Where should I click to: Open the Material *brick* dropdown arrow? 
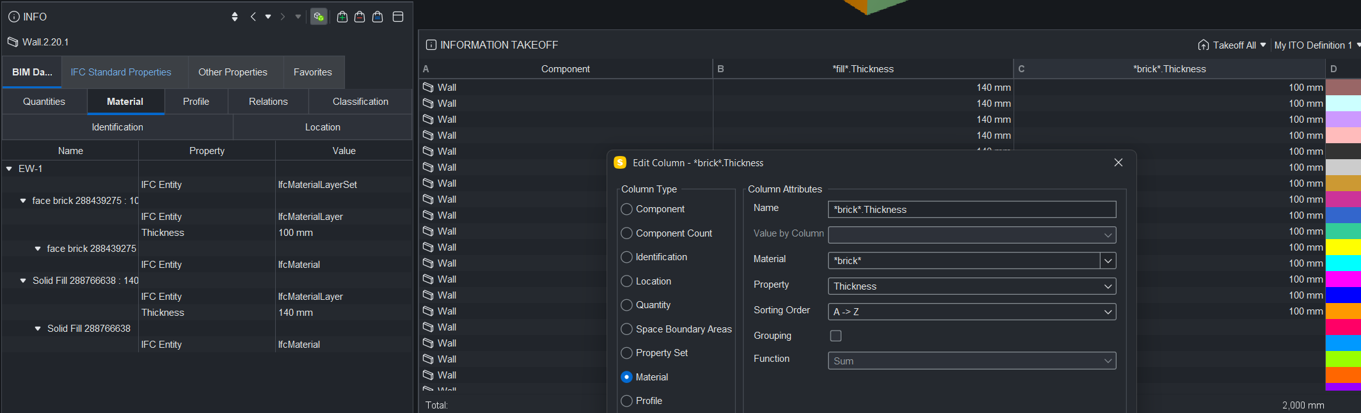tap(1108, 260)
